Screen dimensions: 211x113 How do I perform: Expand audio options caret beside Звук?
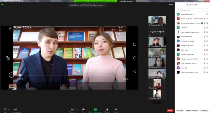(x=8, y=110)
